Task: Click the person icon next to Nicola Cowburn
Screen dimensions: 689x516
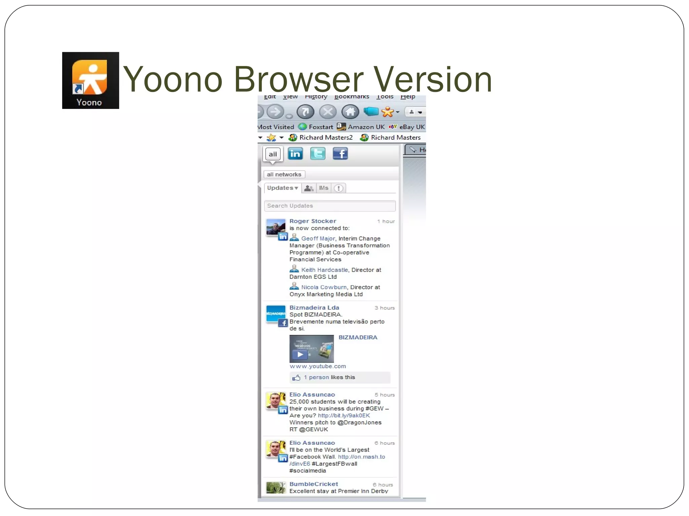Action: (294, 287)
